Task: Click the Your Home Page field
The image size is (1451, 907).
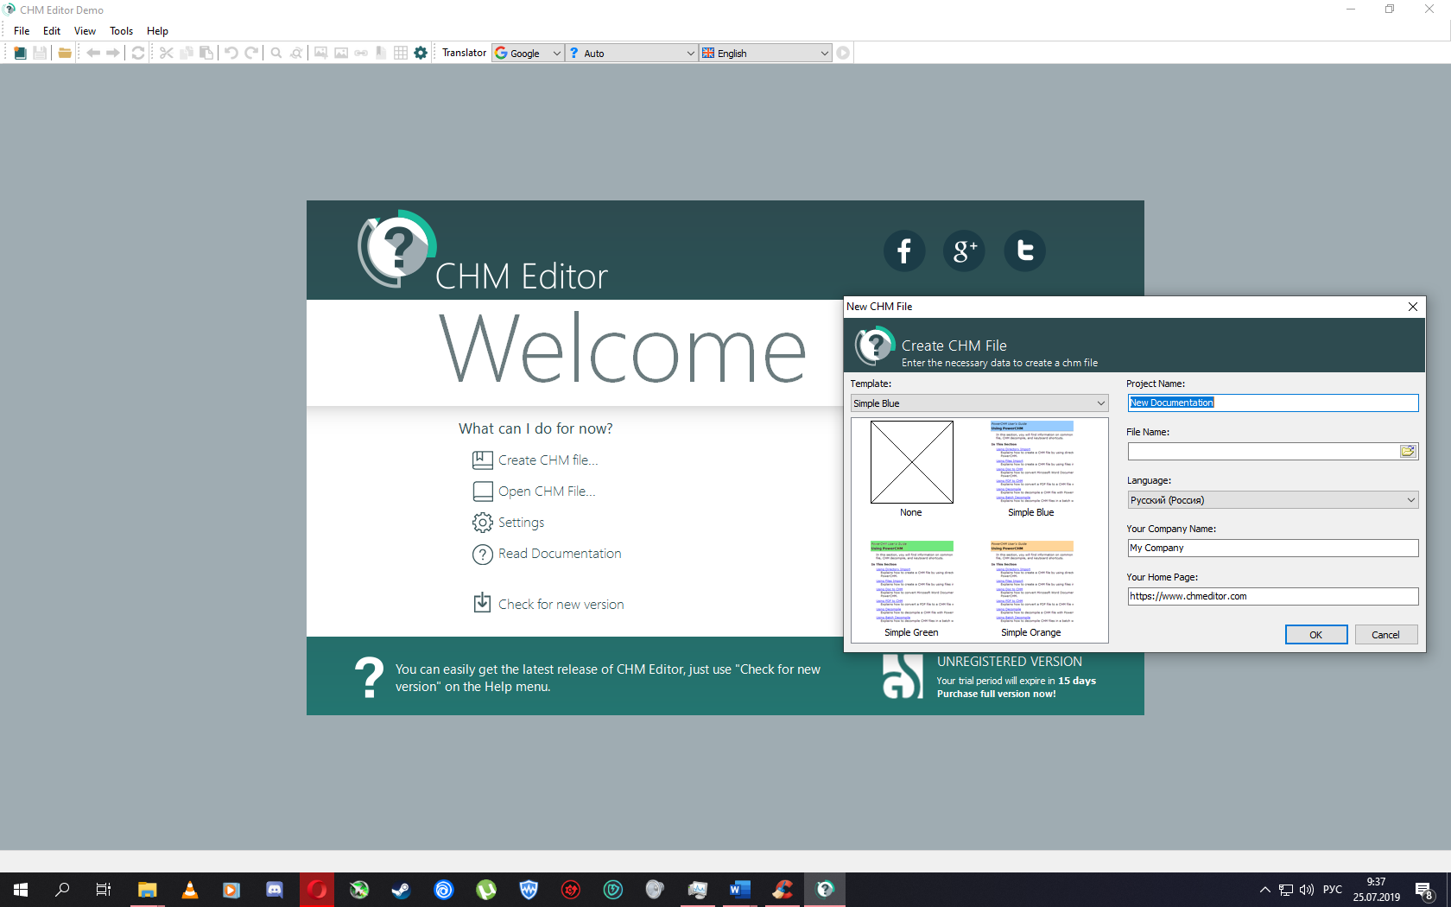Action: tap(1273, 596)
